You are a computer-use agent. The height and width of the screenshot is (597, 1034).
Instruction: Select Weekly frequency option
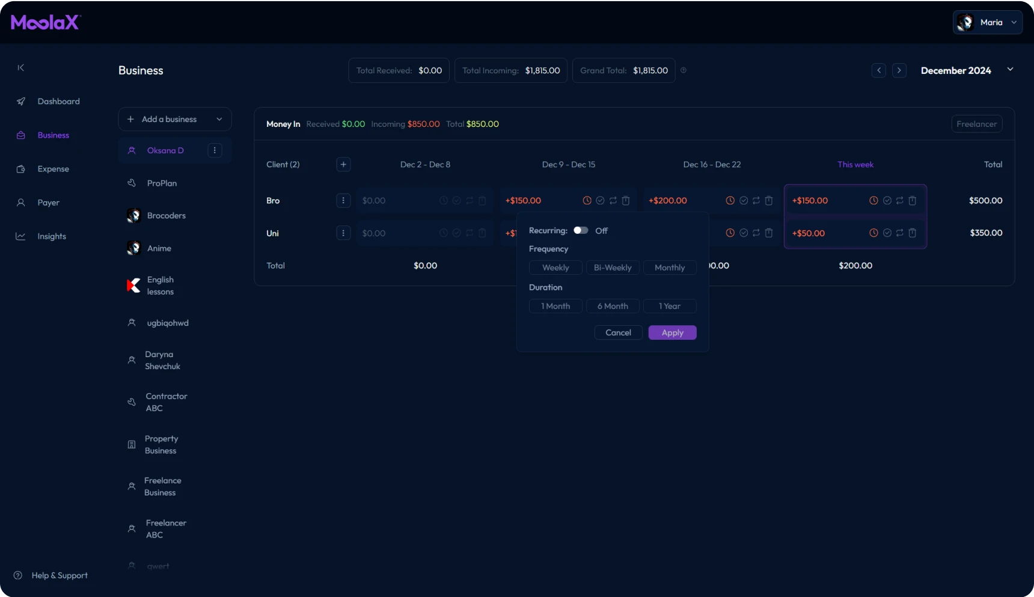555,268
